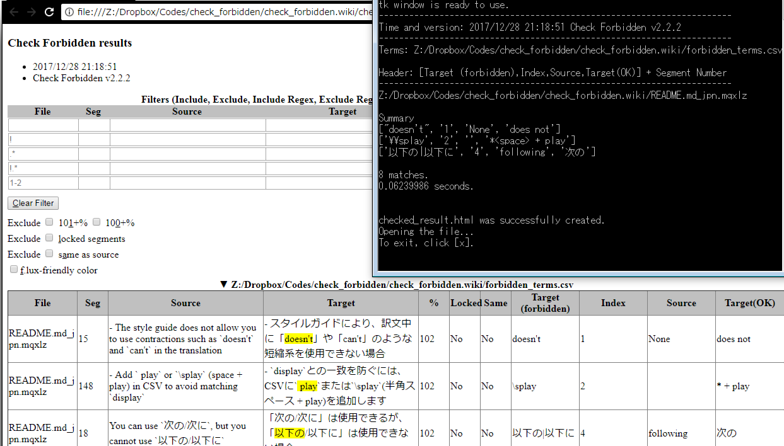Click the Clear Filter button
The height and width of the screenshot is (446, 784).
(x=33, y=203)
